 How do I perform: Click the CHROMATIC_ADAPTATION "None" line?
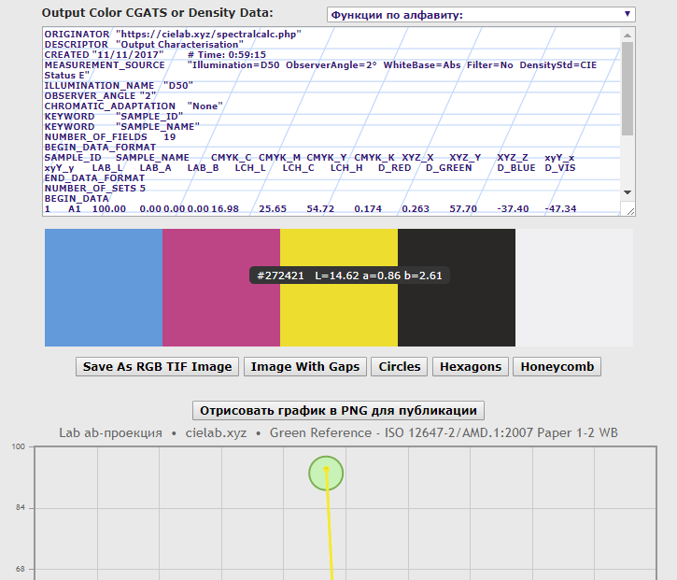134,106
